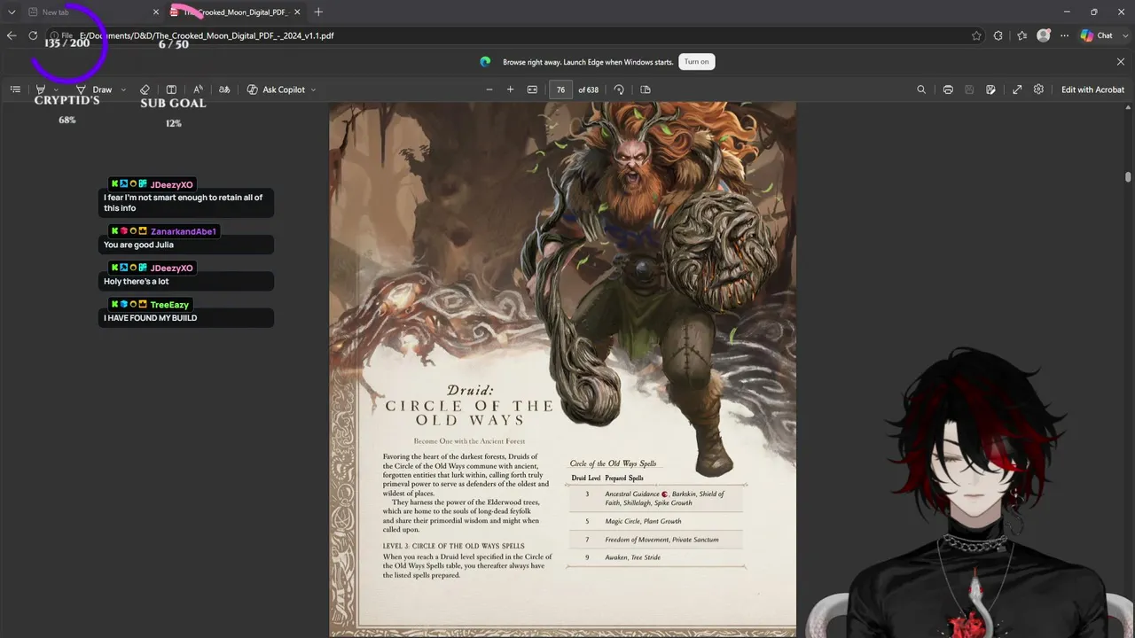Click the address bar file path

[207, 35]
